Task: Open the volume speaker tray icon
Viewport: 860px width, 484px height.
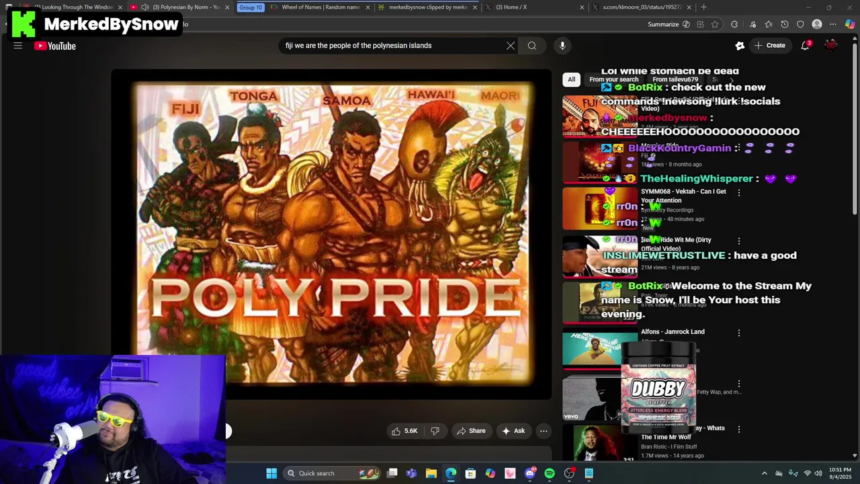Action: [818, 473]
